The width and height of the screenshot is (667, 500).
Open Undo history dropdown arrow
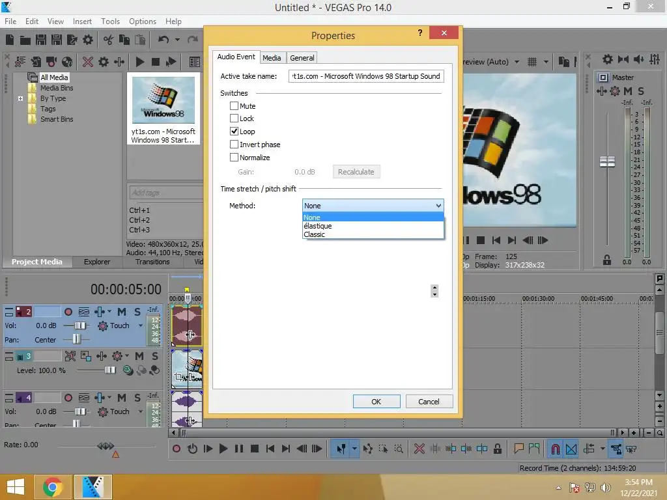point(177,40)
